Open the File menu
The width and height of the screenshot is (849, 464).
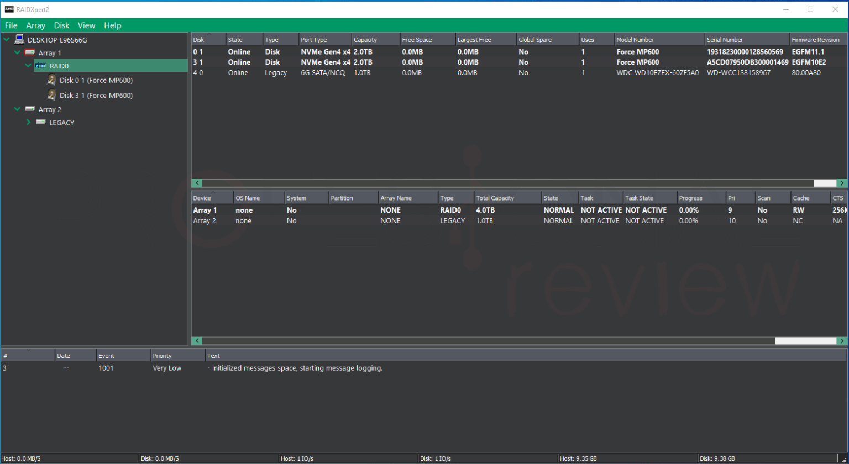point(11,25)
